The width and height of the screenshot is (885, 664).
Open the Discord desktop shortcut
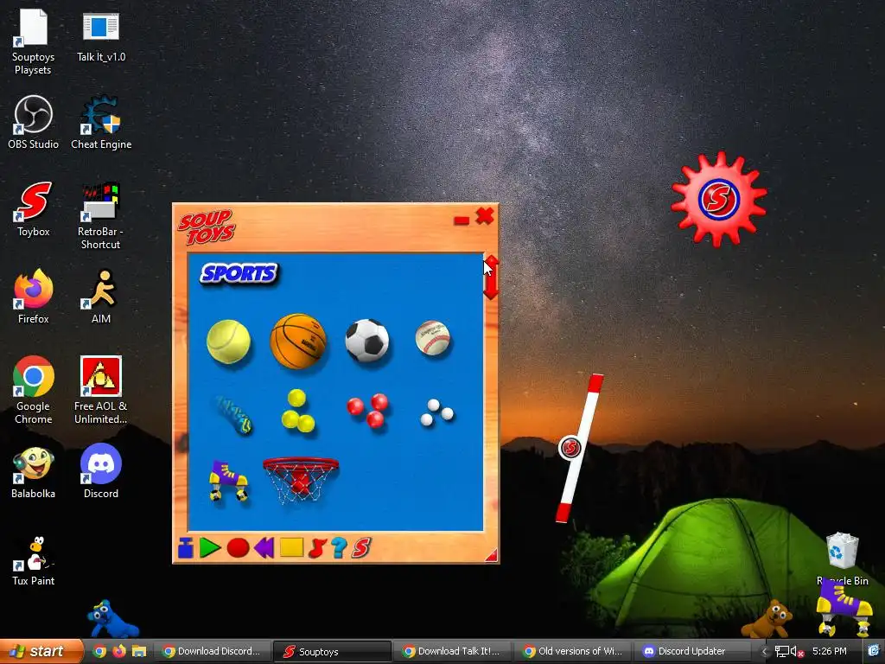point(101,471)
